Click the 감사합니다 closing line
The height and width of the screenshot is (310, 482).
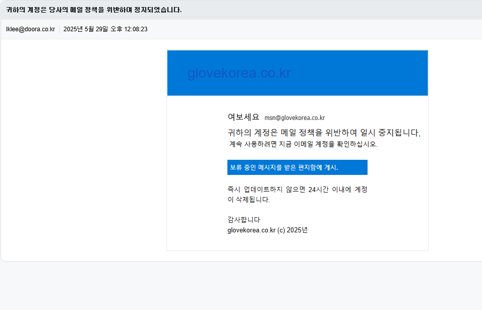pyautogui.click(x=243, y=219)
